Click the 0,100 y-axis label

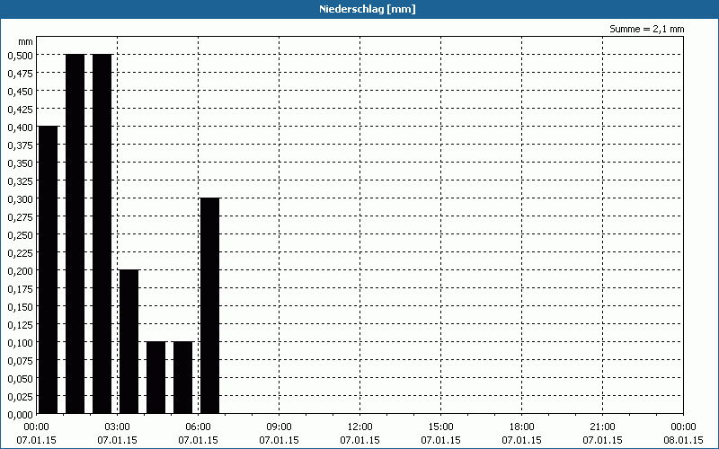tap(21, 343)
